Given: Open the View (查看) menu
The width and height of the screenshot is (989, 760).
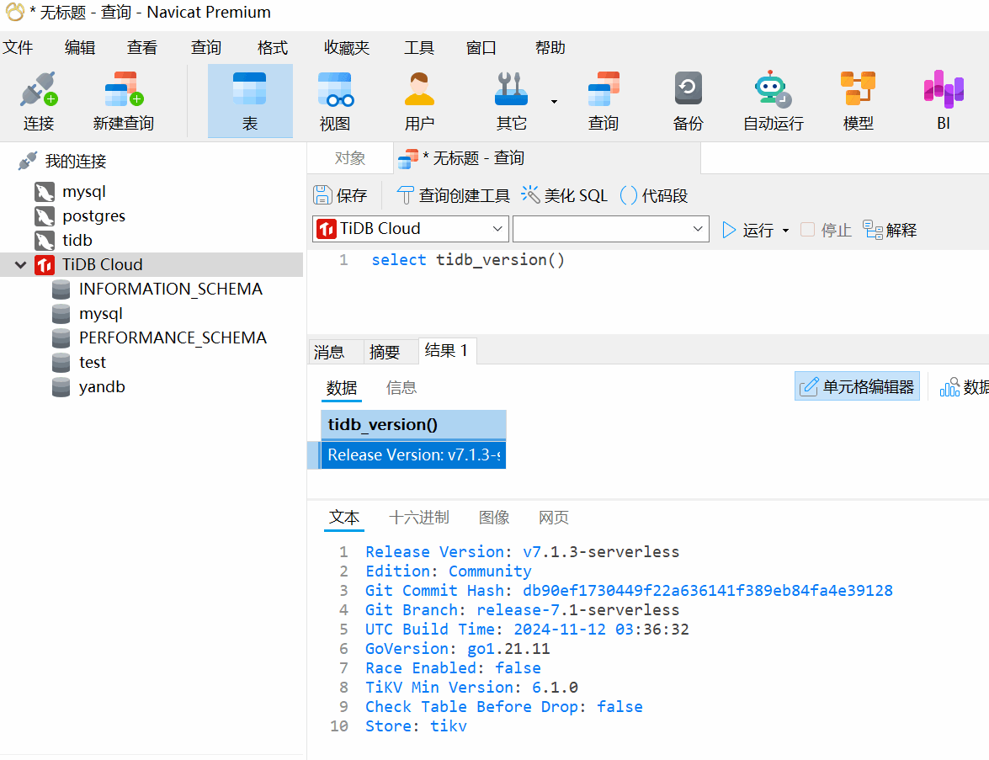Looking at the screenshot, I should 142,48.
